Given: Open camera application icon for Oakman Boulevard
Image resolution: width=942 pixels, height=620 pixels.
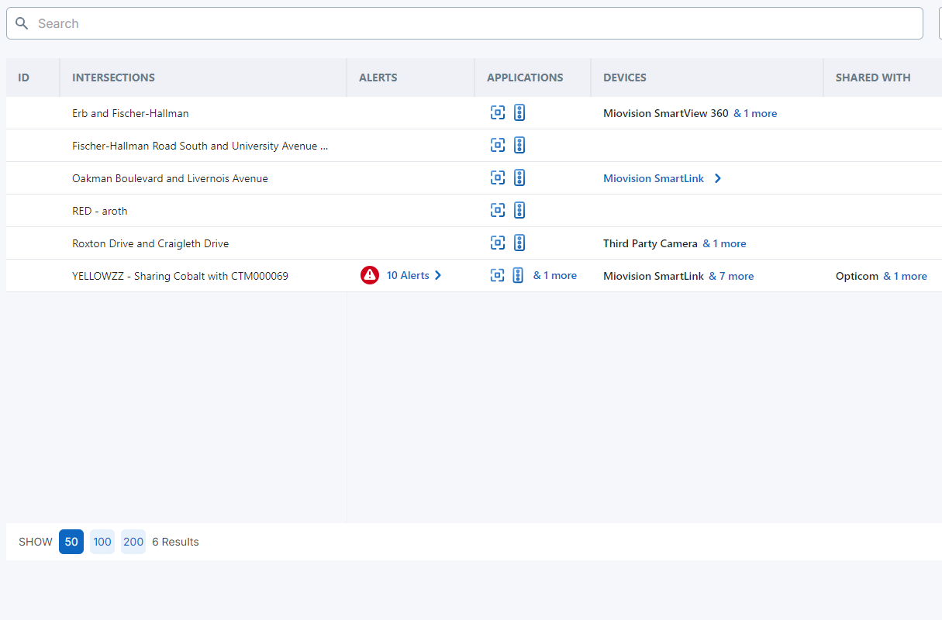Looking at the screenshot, I should [497, 177].
